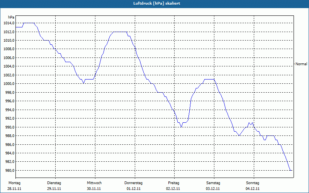Click the '1014,0' axis value
Image resolution: width=309 pixels, height=193 pixels.
click(9, 23)
